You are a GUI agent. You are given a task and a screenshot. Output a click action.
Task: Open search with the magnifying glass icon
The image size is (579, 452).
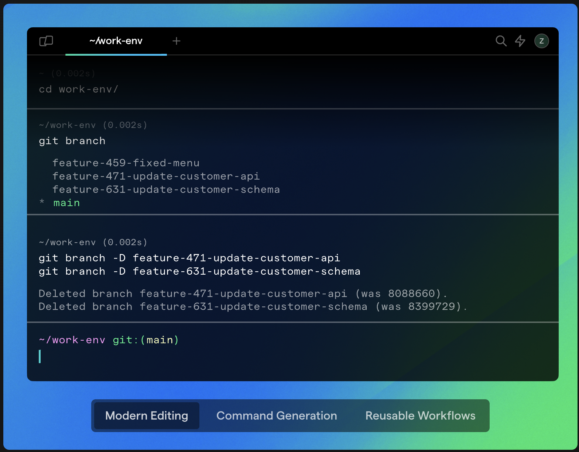(501, 41)
